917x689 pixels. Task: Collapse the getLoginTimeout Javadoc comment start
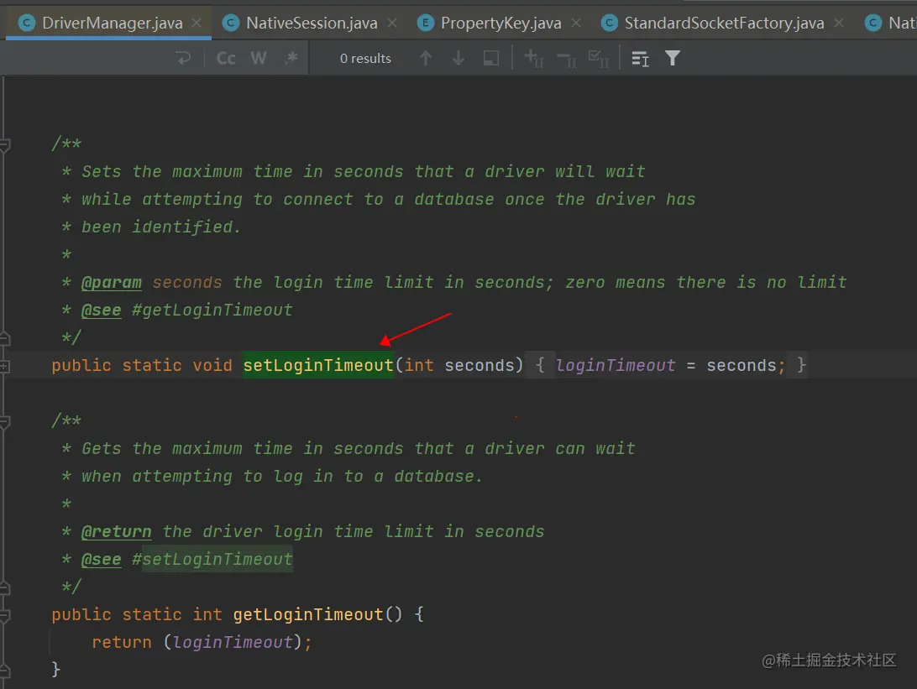(4, 420)
